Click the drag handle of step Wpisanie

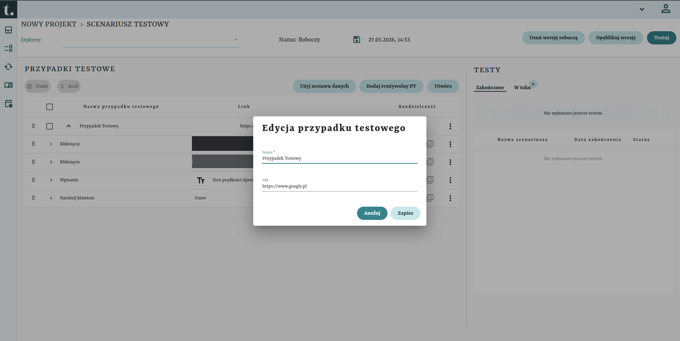[33, 180]
